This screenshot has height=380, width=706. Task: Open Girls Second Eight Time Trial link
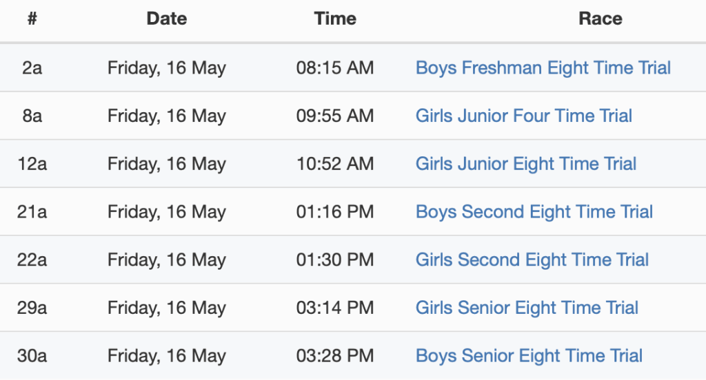point(532,260)
